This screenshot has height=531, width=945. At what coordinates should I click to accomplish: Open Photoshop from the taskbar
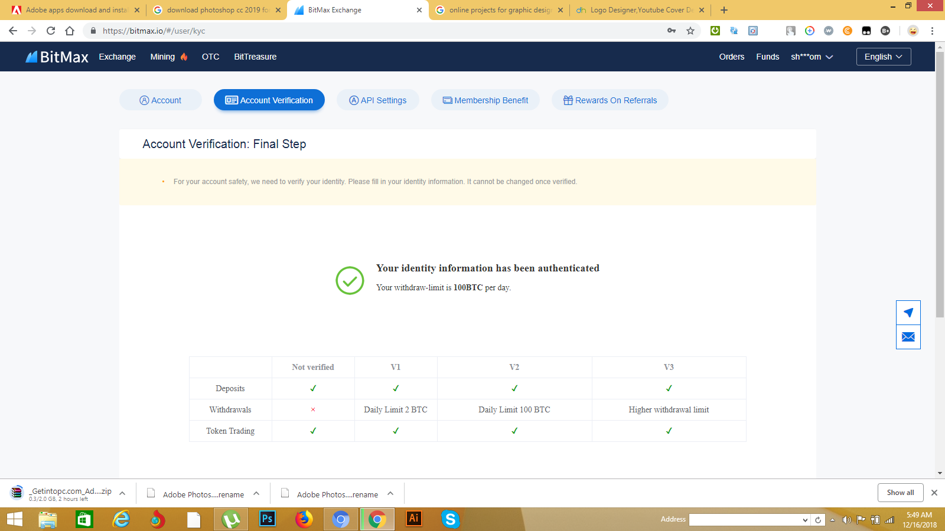click(268, 519)
